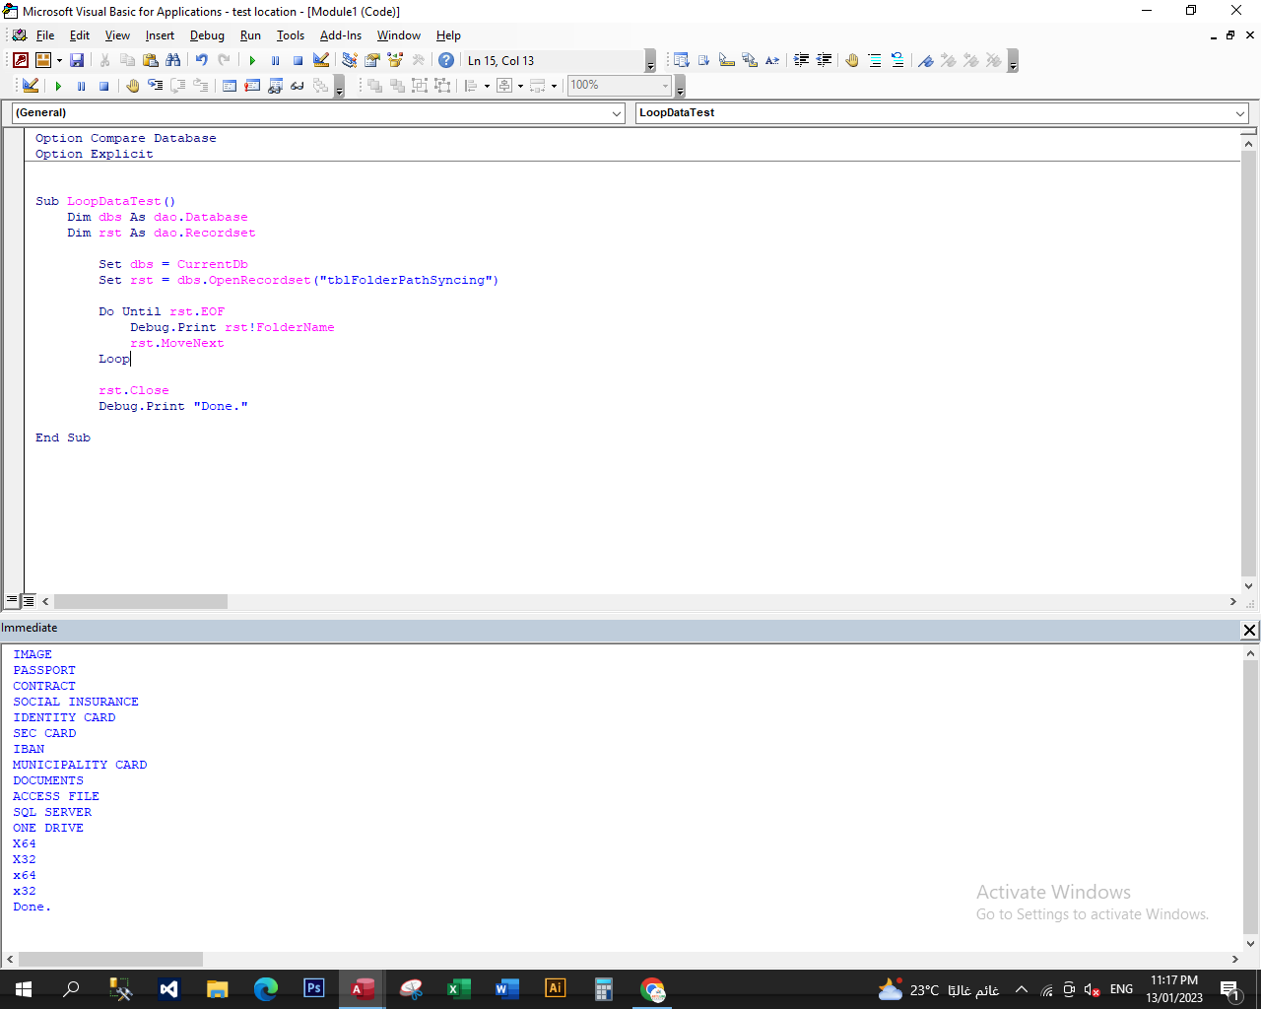Run the sub with the Standard toolbar play icon

[252, 60]
